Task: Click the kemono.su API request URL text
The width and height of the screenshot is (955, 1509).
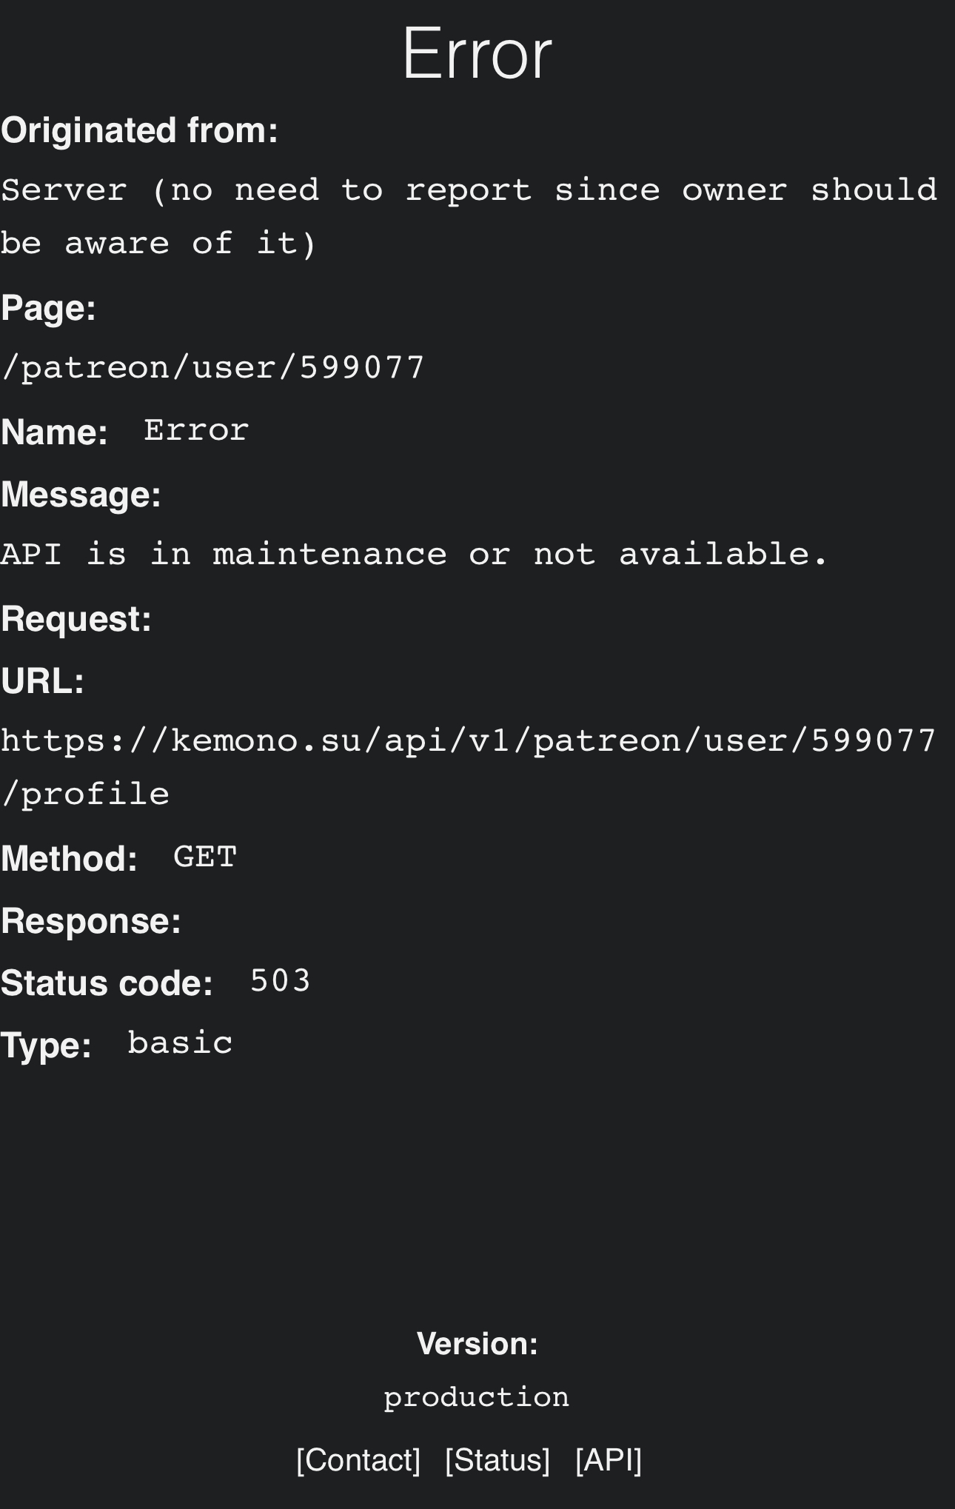Action: click(x=469, y=767)
